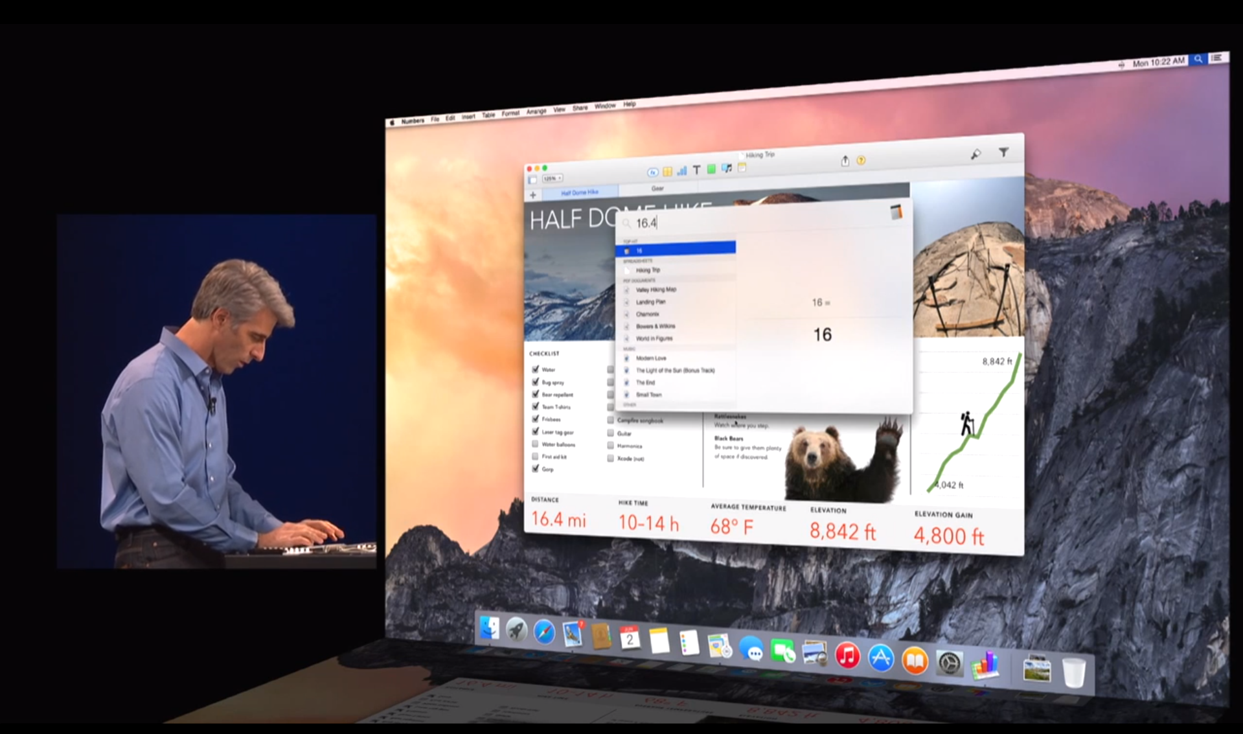Open Mail from the Dock

point(573,634)
